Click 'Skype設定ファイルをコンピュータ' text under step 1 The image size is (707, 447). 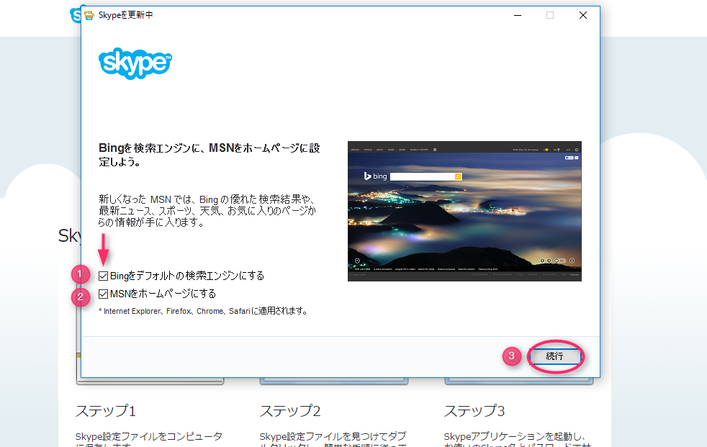click(149, 437)
